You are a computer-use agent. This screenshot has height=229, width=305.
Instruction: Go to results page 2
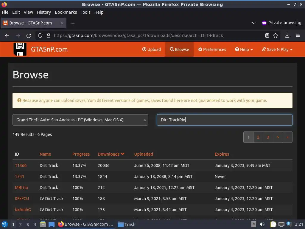tap(258, 137)
